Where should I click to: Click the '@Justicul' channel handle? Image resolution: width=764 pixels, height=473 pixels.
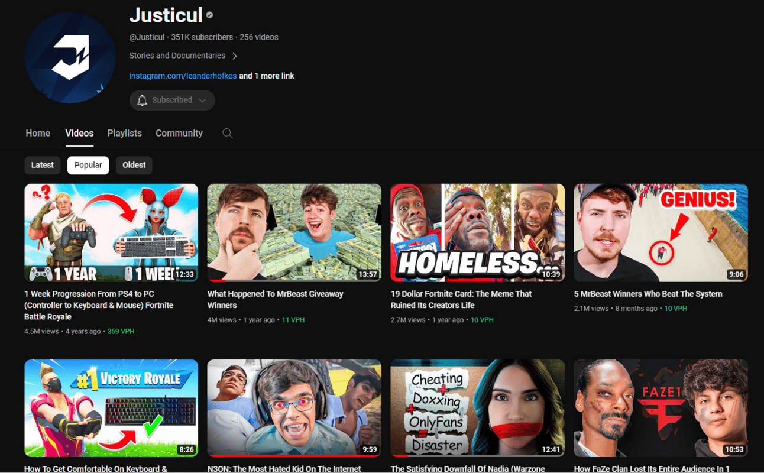point(147,37)
